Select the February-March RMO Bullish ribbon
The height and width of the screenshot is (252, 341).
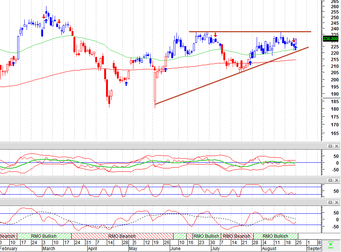coord(44,236)
